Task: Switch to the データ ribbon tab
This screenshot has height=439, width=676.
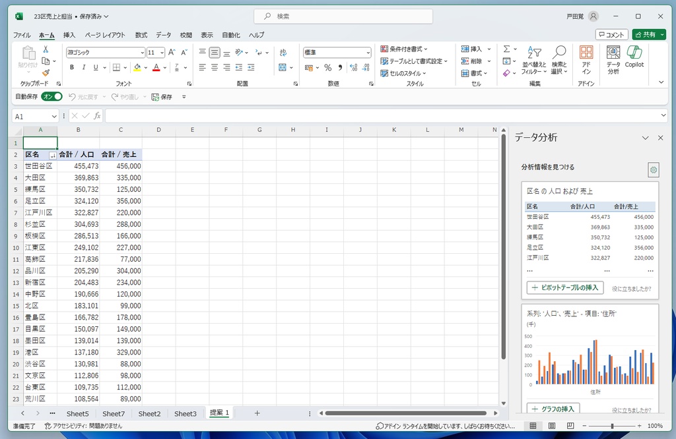Action: click(x=164, y=36)
